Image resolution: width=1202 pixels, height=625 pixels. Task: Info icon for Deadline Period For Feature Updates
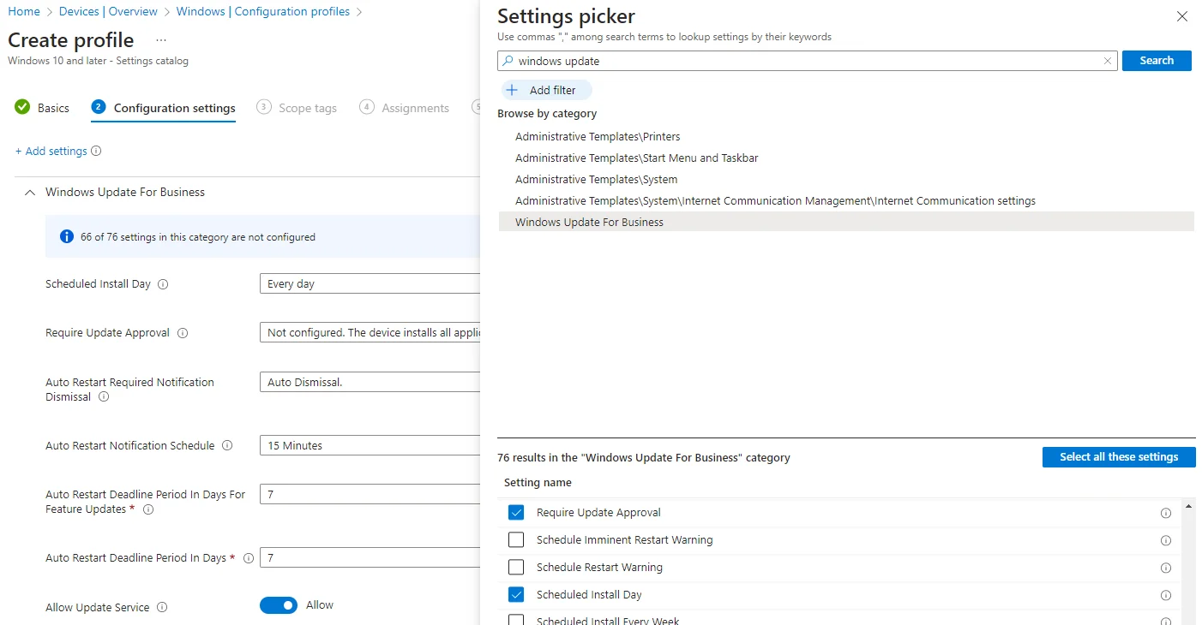[x=148, y=509]
